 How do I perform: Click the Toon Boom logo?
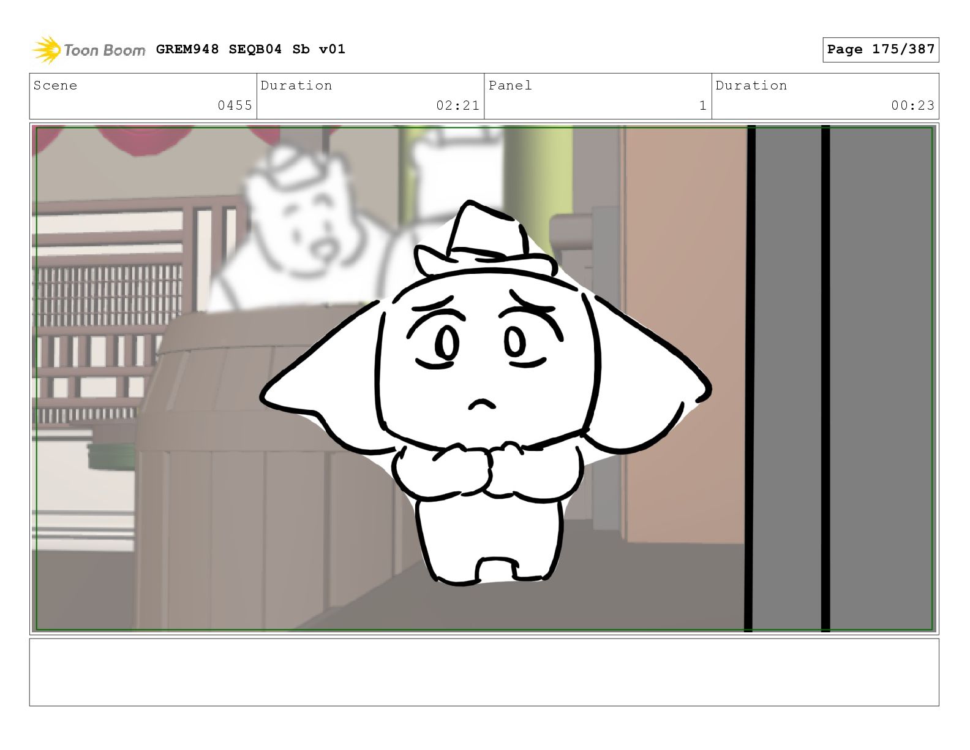click(x=89, y=50)
